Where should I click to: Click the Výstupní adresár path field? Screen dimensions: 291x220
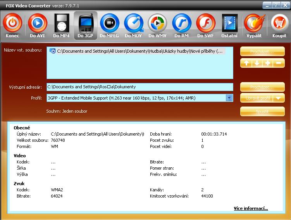[140, 87]
